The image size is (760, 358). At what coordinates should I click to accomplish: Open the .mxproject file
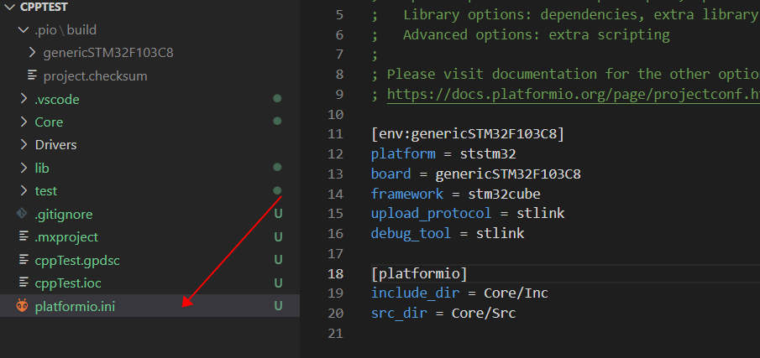66,237
